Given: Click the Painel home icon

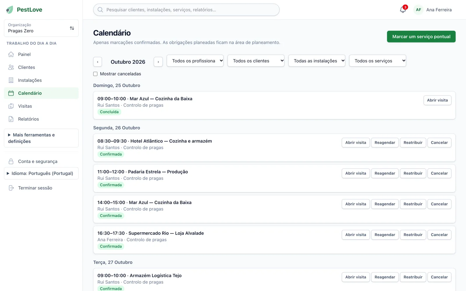Looking at the screenshot, I should [11, 54].
